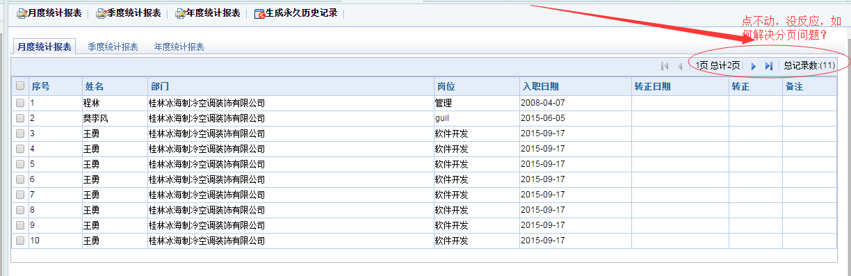Click the 生成永久历史记录 toolbar button
Image resolution: width=851 pixels, height=276 pixels.
click(295, 13)
